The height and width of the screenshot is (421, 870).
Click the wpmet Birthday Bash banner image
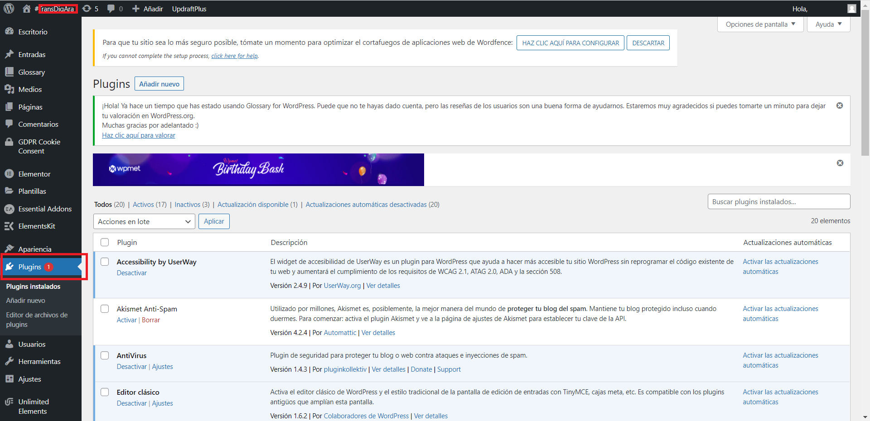[x=258, y=170]
